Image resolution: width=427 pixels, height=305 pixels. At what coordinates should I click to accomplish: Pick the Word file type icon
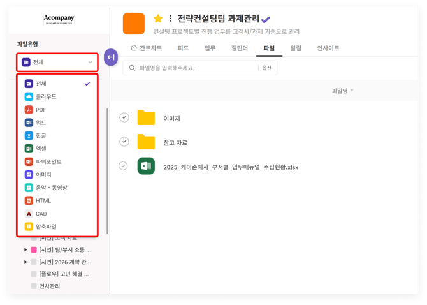[x=29, y=123]
